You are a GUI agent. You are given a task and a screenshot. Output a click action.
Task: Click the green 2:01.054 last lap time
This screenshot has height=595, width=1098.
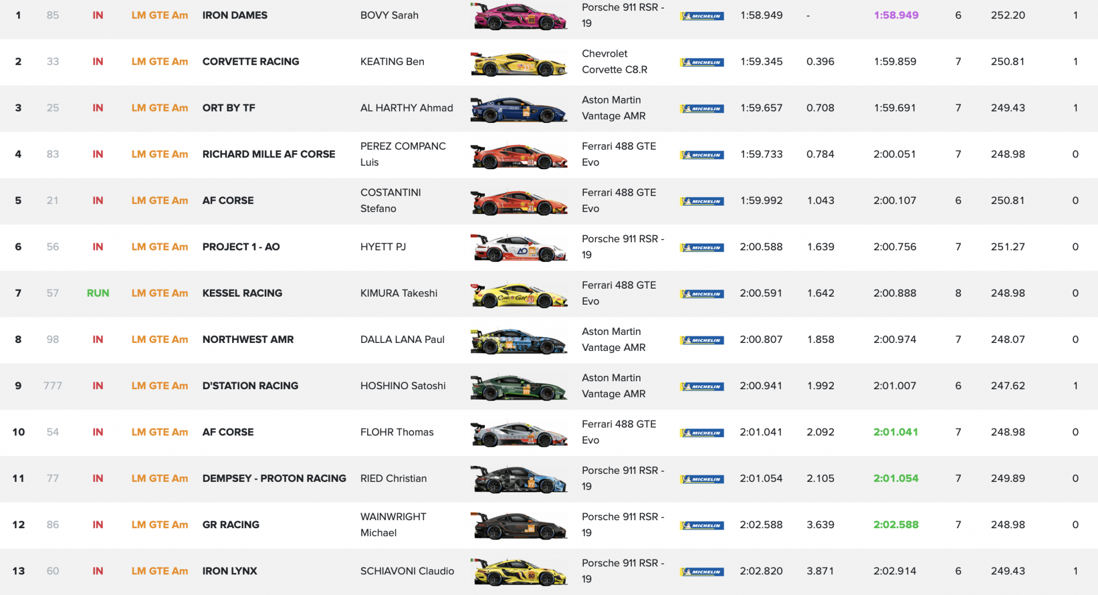click(x=896, y=478)
